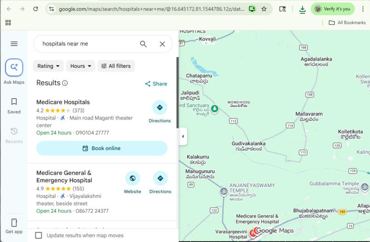This screenshot has height=242, width=370.
Task: Click the install app icon in address bar
Action: 252,9
